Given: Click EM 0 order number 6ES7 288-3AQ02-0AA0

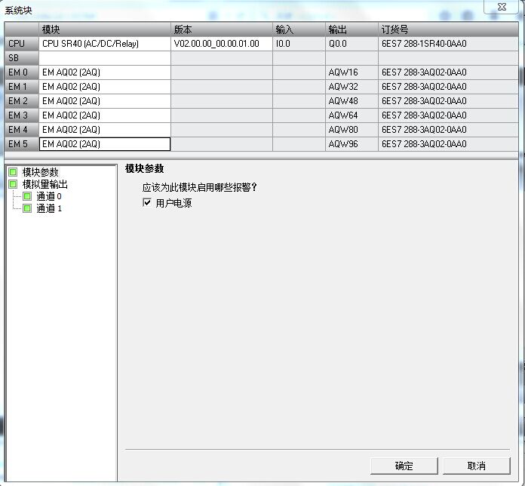Looking at the screenshot, I should tap(448, 72).
